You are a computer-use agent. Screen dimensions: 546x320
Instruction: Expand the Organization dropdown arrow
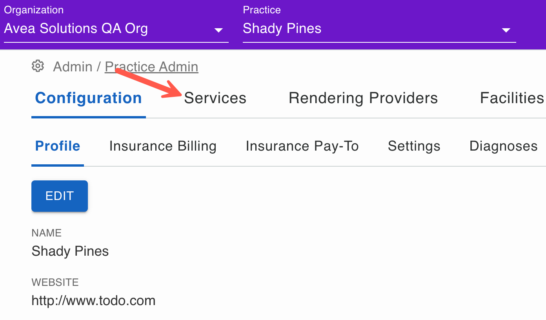pos(218,30)
